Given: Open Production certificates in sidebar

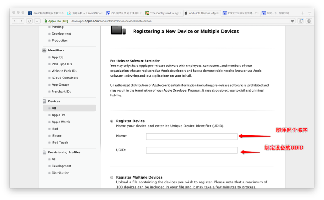Looking at the screenshot, I should [60, 41].
